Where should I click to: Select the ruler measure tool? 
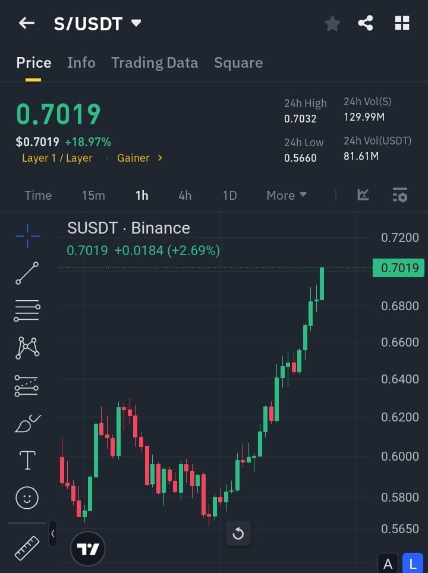tap(27, 548)
